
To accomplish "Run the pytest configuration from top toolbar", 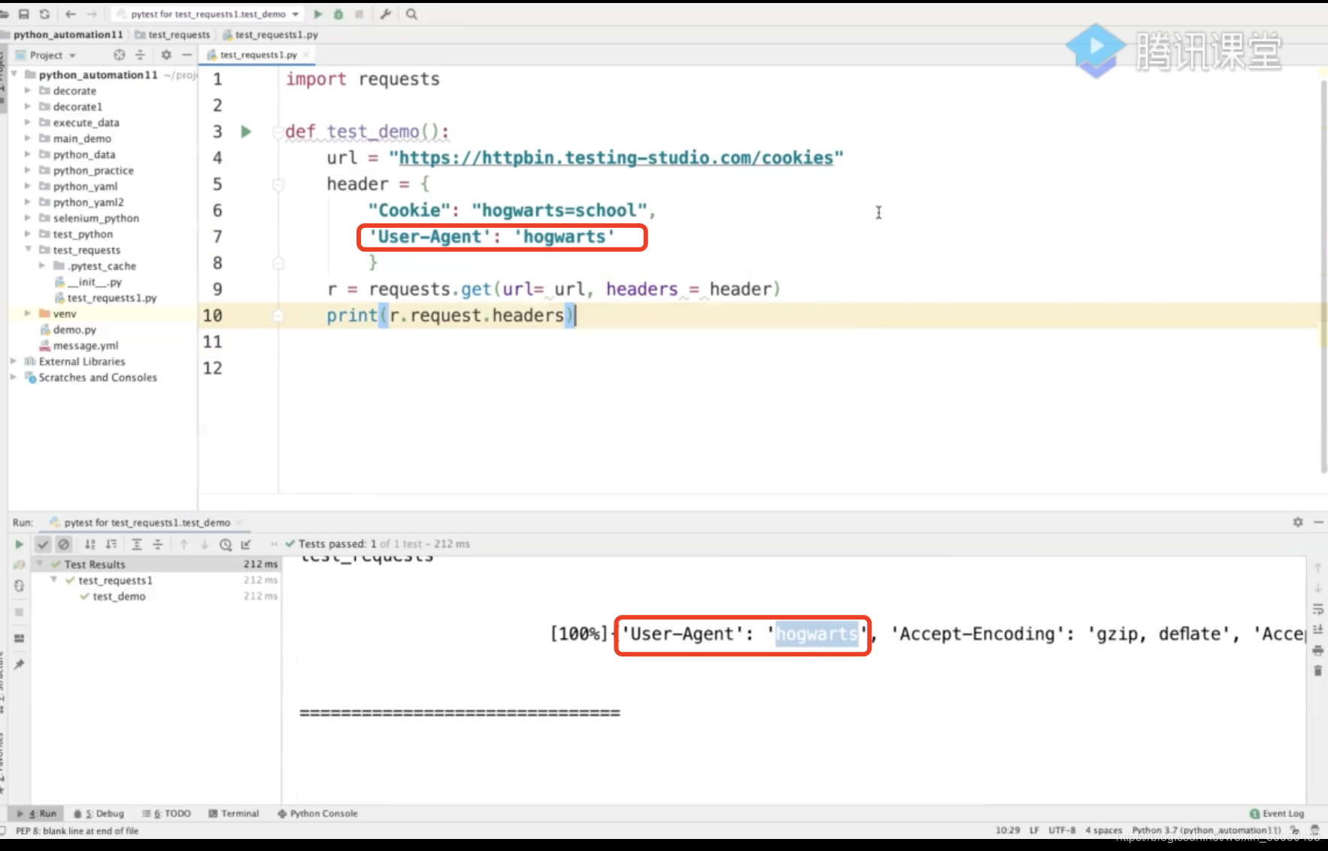I will point(318,14).
